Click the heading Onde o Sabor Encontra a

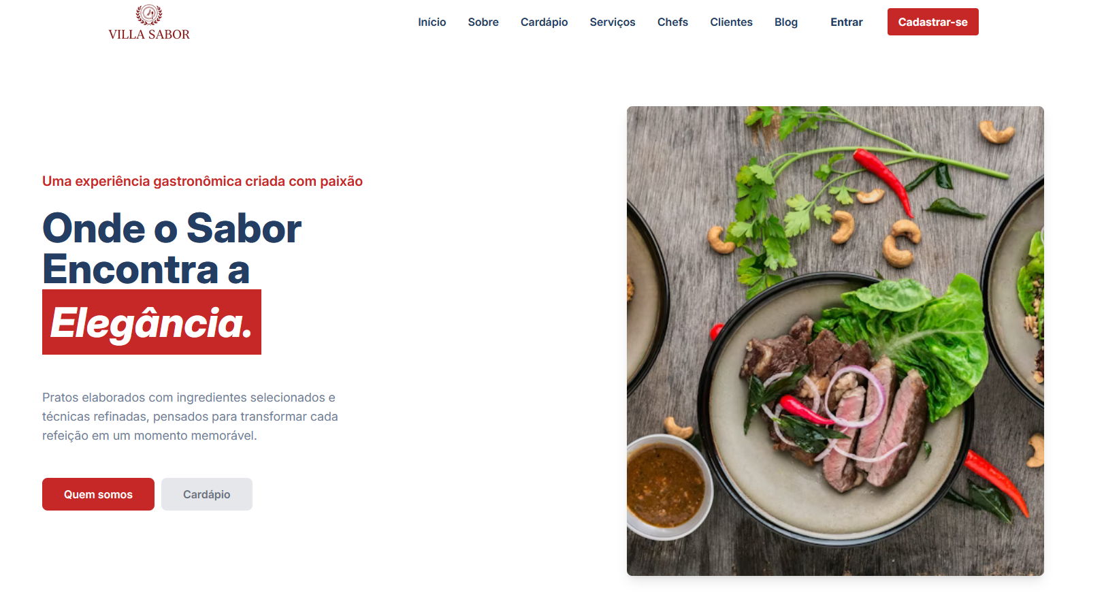click(x=172, y=248)
